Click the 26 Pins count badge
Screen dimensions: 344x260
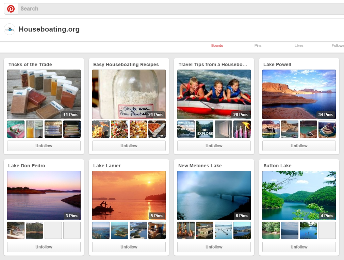pyautogui.click(x=240, y=114)
